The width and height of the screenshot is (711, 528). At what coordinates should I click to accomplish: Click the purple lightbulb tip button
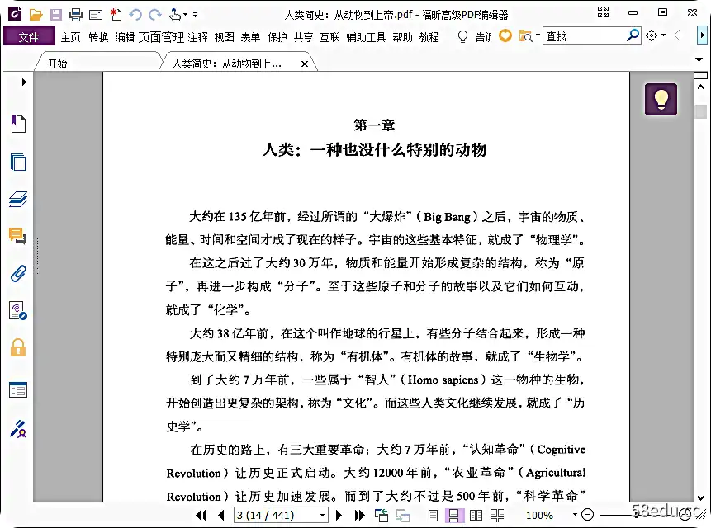click(x=661, y=99)
